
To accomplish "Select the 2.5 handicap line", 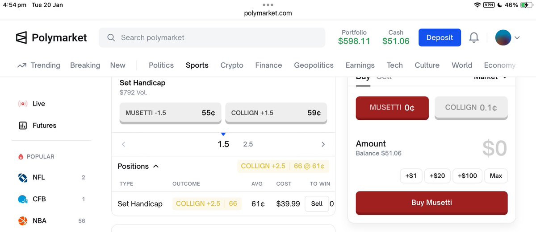I will click(x=248, y=144).
